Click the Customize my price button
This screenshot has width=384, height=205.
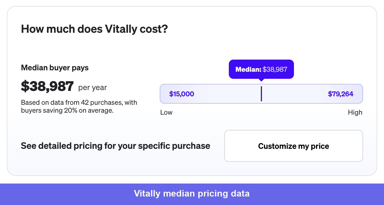point(293,146)
